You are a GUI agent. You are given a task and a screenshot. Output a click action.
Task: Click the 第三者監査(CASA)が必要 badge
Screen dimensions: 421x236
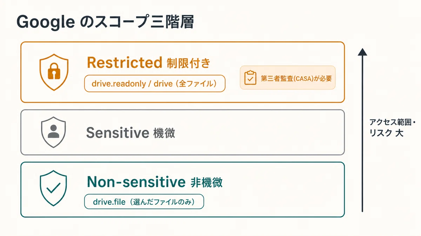point(288,78)
